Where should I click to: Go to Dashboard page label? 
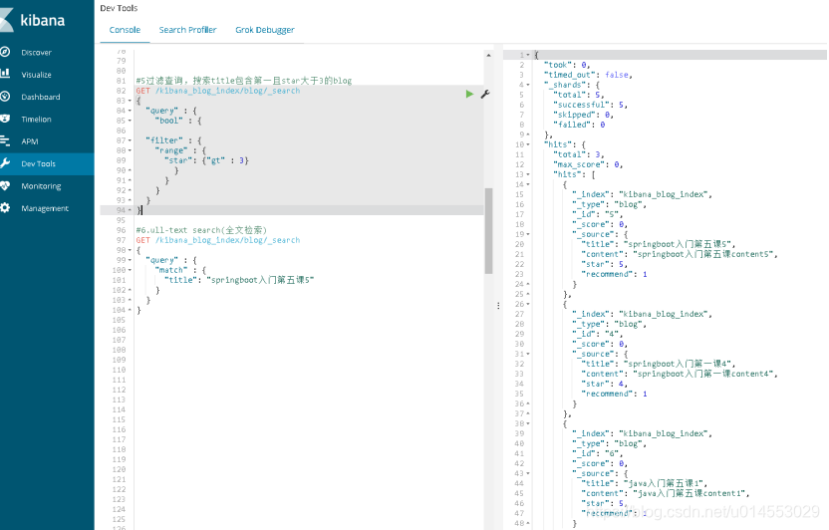point(41,97)
